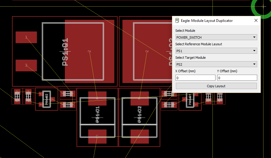Select the anode pad A of PS1:D2
Image resolution: width=271 pixels, height=158 pixels.
tap(140, 98)
